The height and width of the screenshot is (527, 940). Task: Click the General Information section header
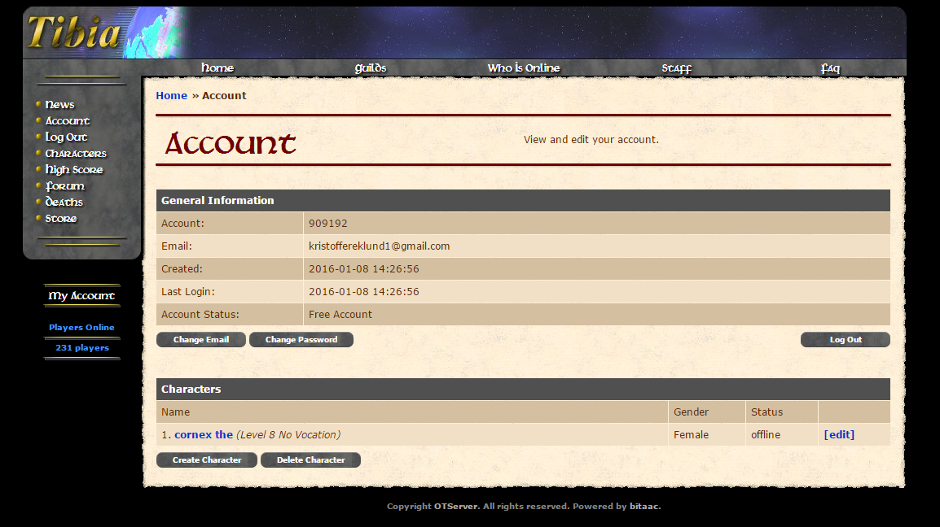(523, 201)
